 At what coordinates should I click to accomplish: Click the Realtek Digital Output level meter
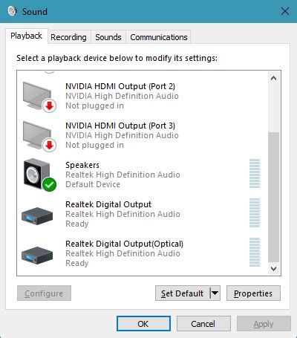tap(255, 213)
